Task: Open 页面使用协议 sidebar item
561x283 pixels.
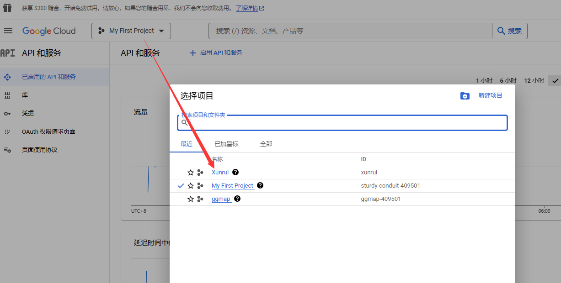Action: point(54,150)
